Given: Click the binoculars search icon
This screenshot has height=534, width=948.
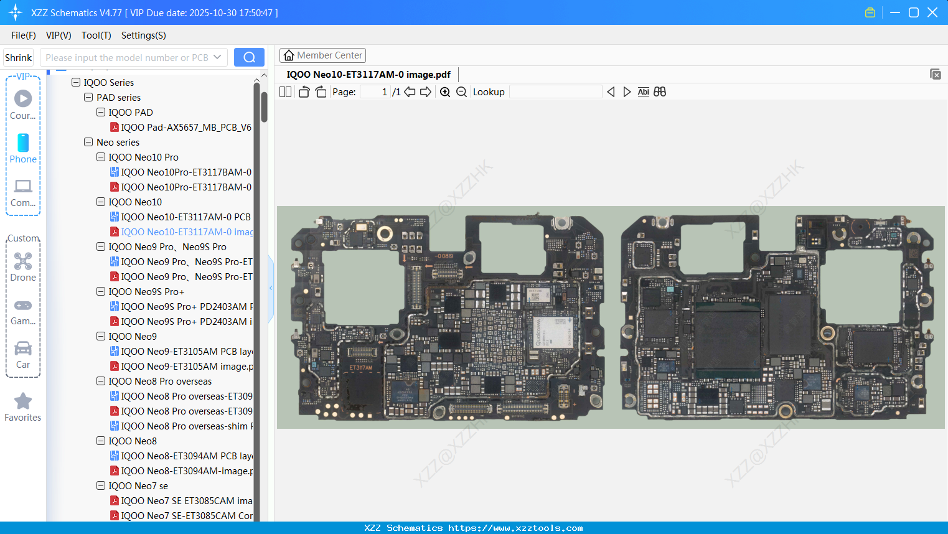Looking at the screenshot, I should tap(660, 91).
